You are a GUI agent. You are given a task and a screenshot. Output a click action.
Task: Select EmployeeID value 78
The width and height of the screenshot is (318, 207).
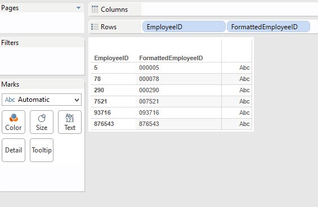[97, 79]
